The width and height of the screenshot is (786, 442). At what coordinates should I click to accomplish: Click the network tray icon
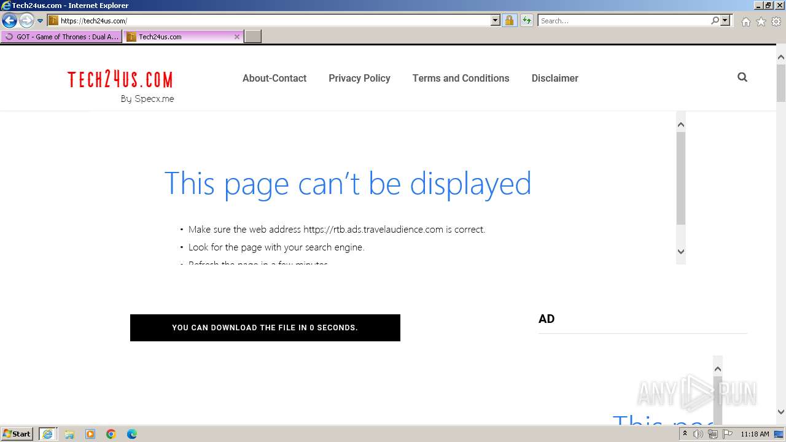(713, 434)
